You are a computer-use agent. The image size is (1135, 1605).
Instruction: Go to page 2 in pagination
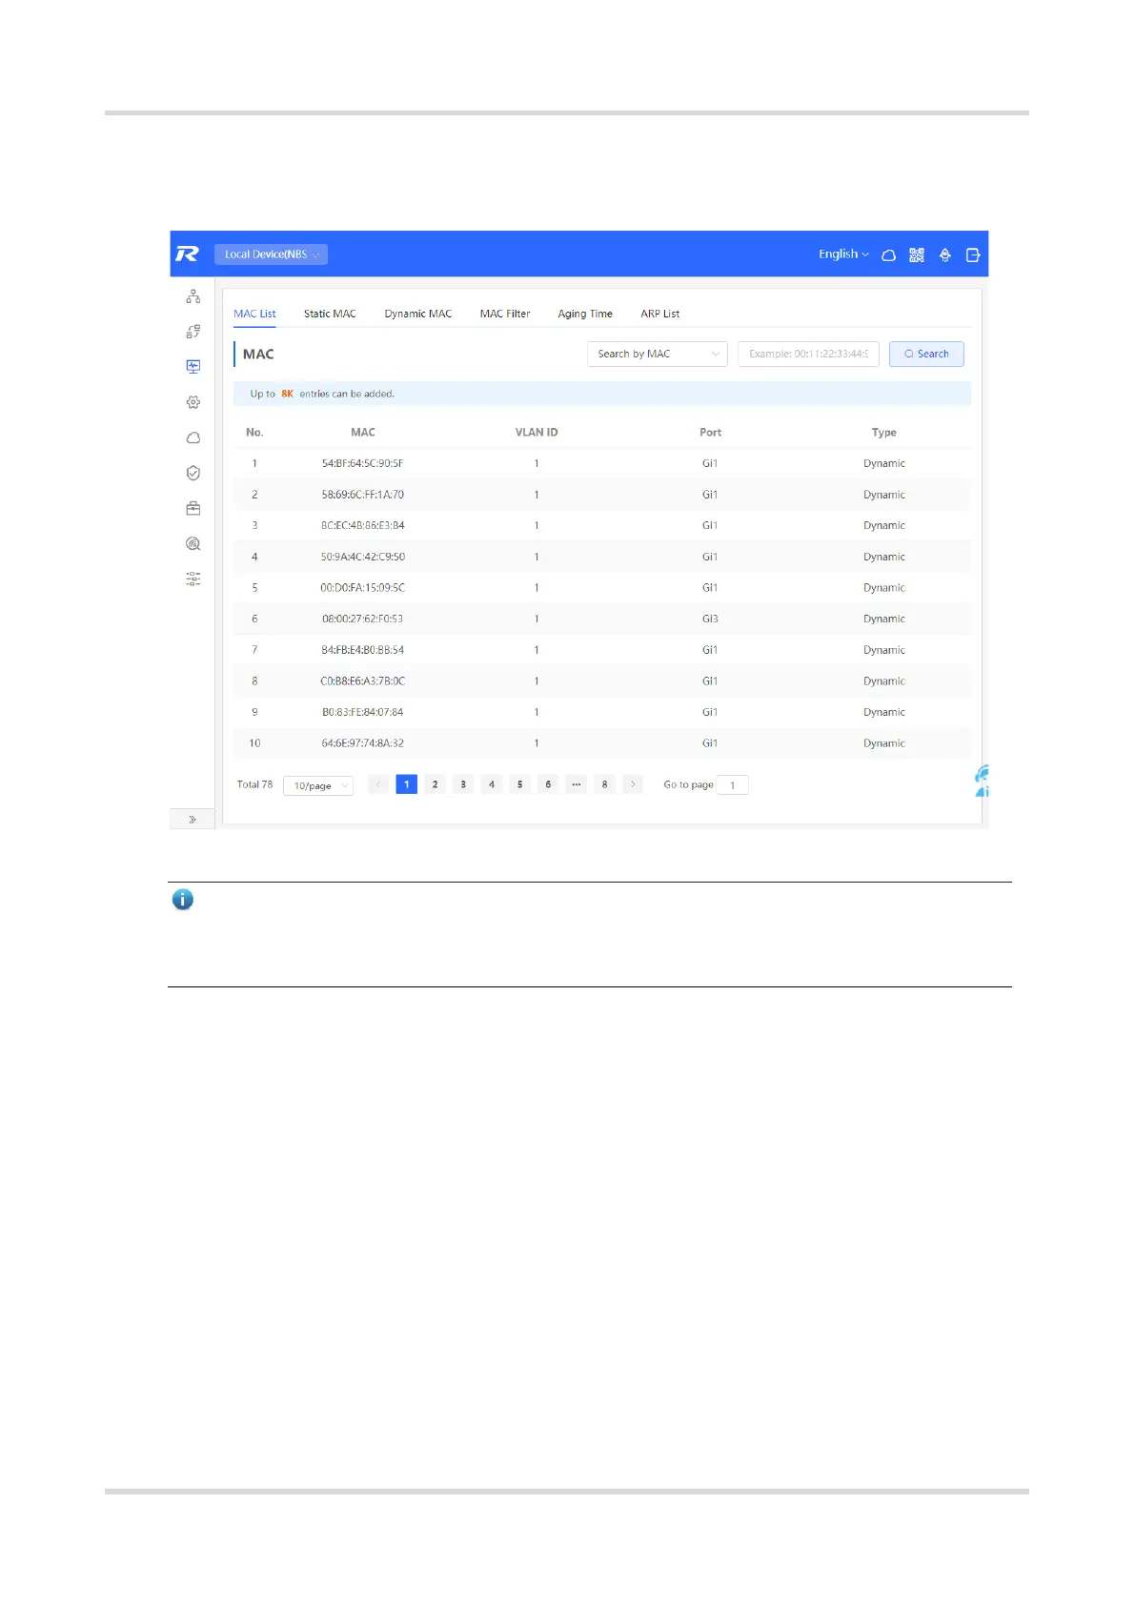tap(435, 784)
